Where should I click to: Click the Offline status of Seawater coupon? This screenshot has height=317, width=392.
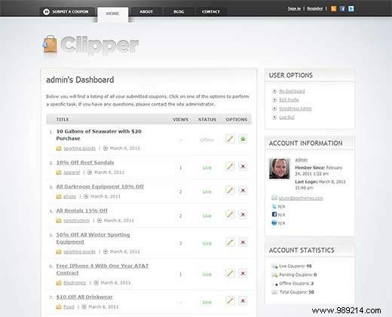click(207, 140)
